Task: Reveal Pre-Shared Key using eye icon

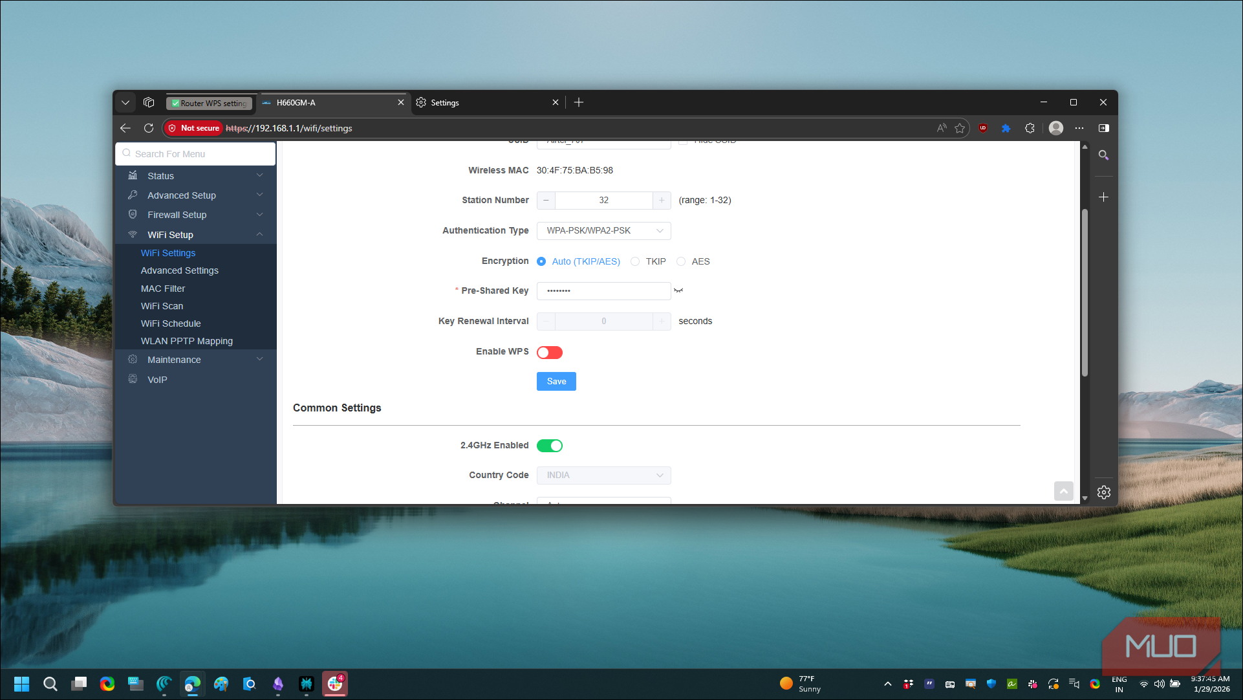Action: (678, 290)
